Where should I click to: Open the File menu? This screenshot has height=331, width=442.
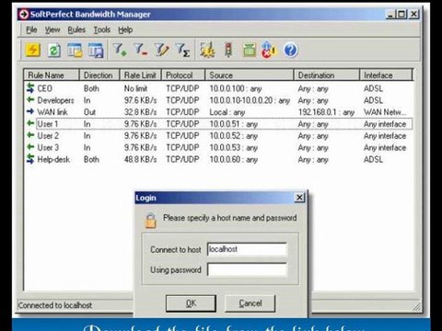point(31,29)
